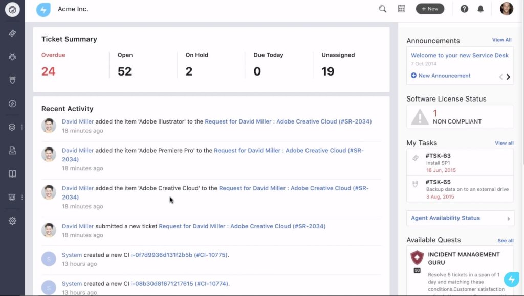
Task: Show the next announcement with the right arrow
Action: (508, 77)
